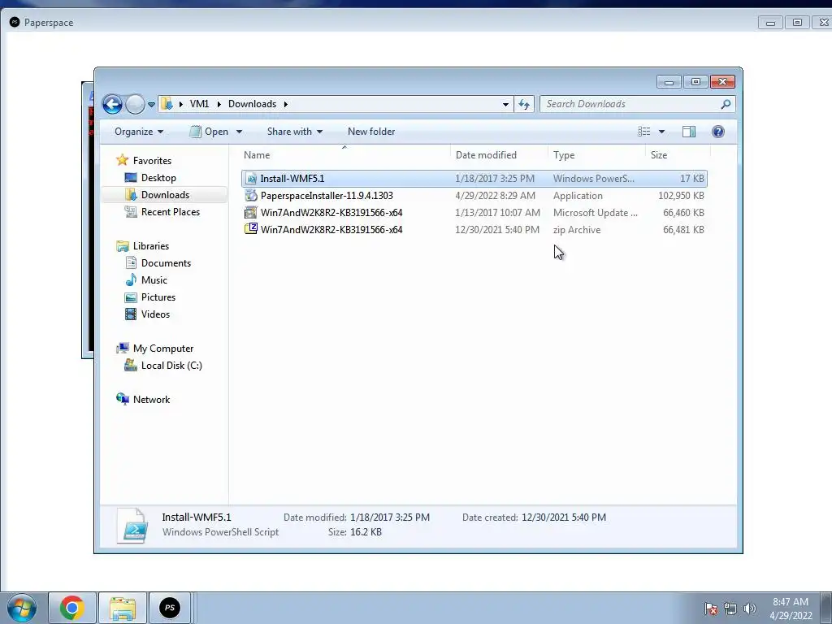Open the Windows Start menu
This screenshot has height=624, width=832.
click(x=22, y=608)
